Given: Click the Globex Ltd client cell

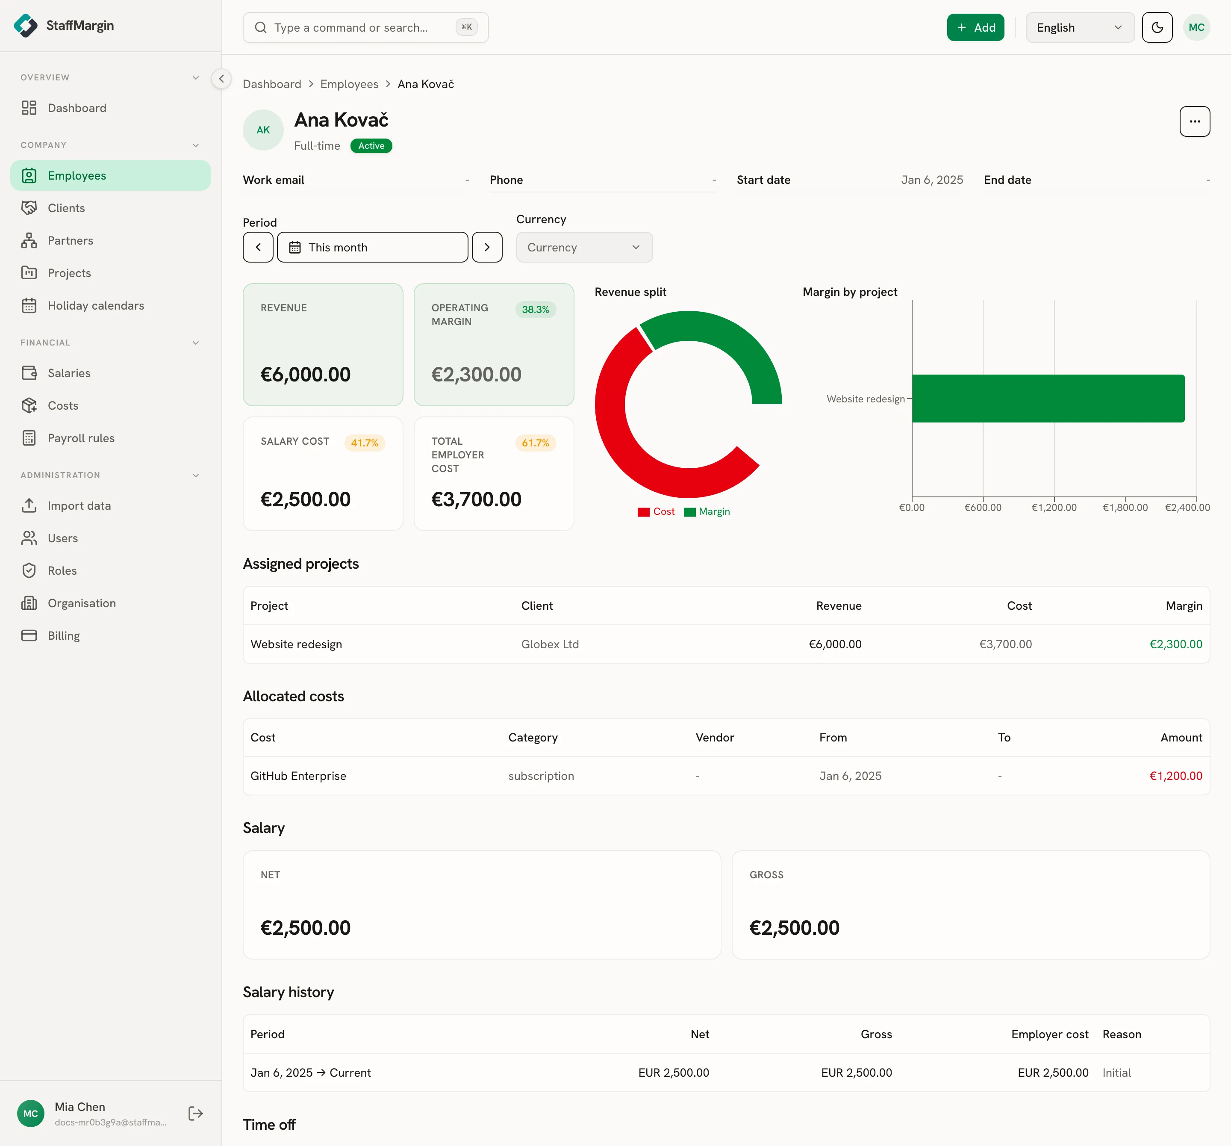Looking at the screenshot, I should pyautogui.click(x=550, y=644).
